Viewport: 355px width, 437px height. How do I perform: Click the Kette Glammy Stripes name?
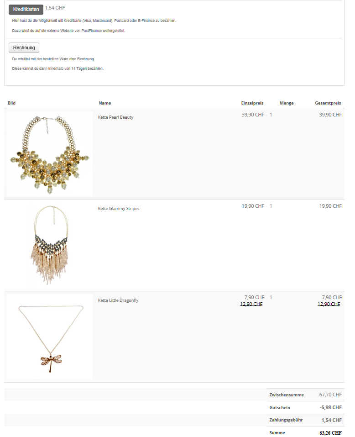119,209
